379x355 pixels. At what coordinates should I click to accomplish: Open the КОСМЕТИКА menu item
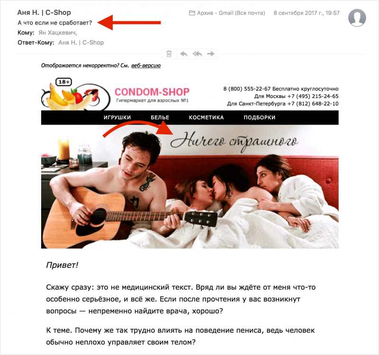(x=206, y=117)
